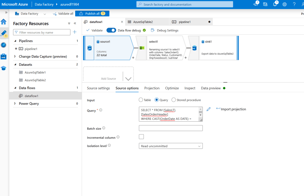Open the Monitor gauge icon in sidebar
304x196 pixels.
click(4, 45)
